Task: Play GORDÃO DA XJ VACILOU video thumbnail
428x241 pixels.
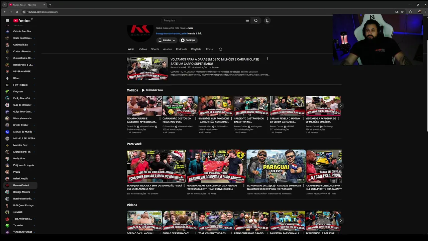Action: [x=144, y=221]
